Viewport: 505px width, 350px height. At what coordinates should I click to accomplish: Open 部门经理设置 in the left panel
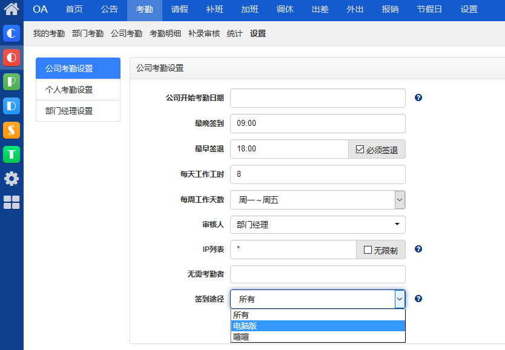pos(69,111)
